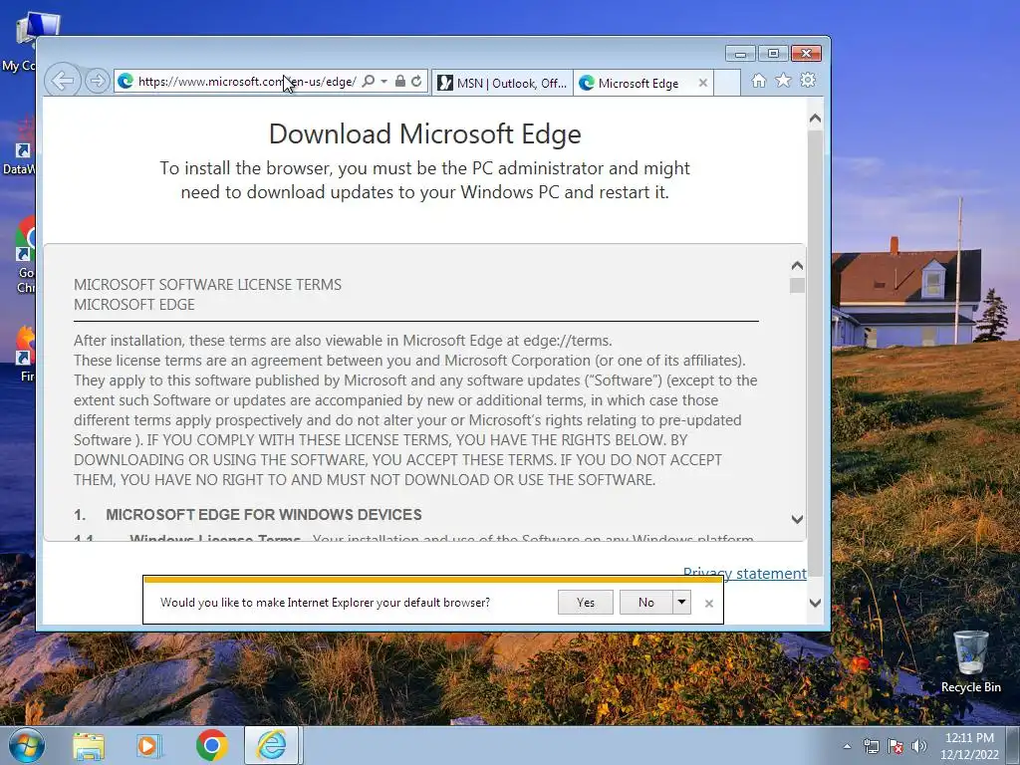Open the address bar autocomplete dropdown arrow

click(383, 82)
